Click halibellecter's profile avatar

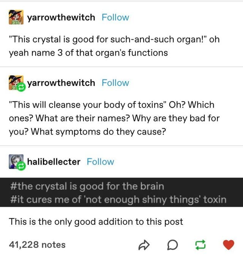point(15,162)
